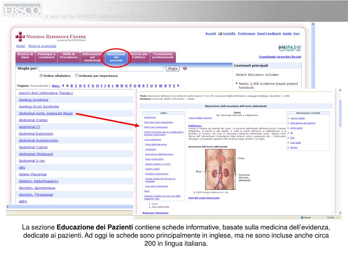This screenshot has height=261, width=348.
Task: Click View English Version link in article
Action: (200, 118)
